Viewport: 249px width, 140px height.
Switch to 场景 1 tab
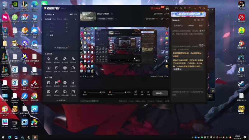point(65,19)
